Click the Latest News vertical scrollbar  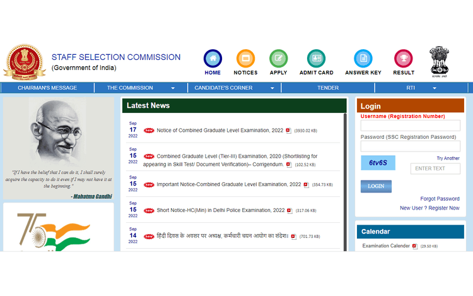[345, 182]
